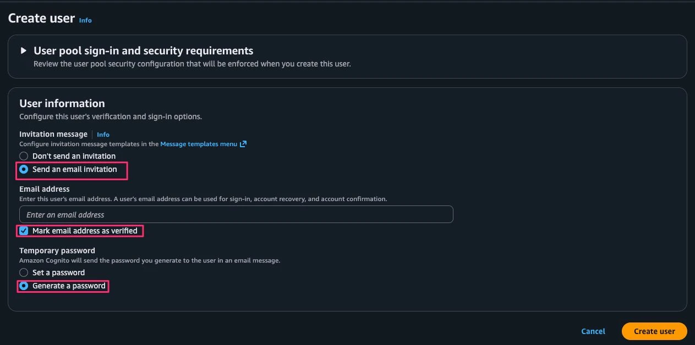Choose the 'Generate a password' radio option
Viewport: 695px width, 345px height.
24,286
